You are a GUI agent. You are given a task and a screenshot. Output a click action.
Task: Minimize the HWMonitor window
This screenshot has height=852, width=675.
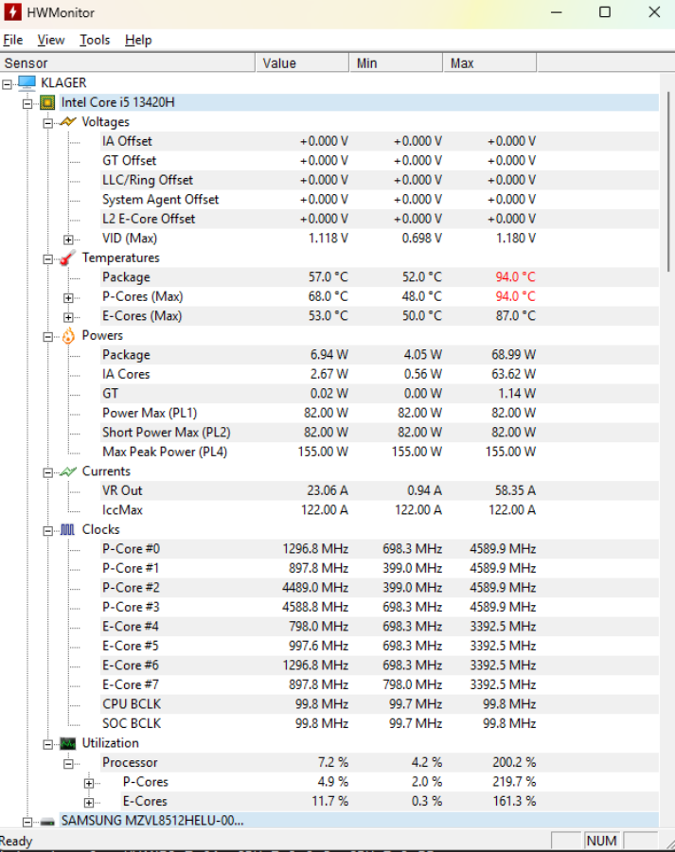pyautogui.click(x=556, y=12)
